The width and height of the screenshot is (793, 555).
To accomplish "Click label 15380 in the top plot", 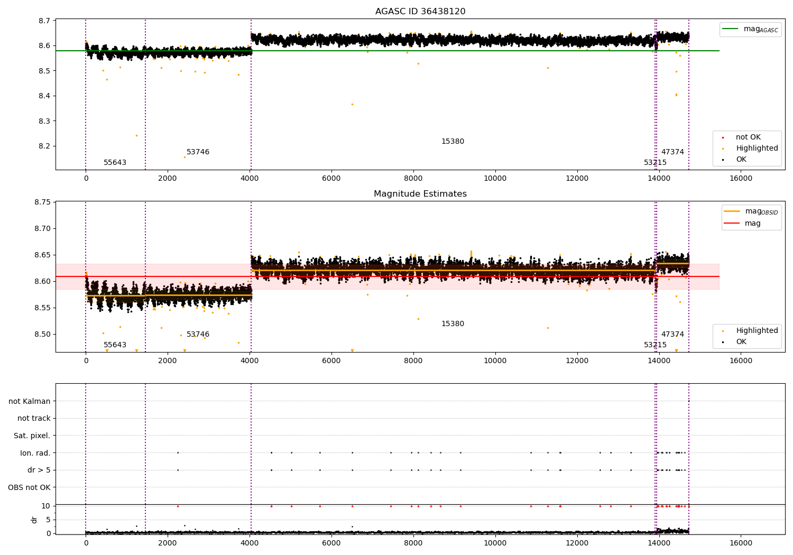I will [x=453, y=142].
